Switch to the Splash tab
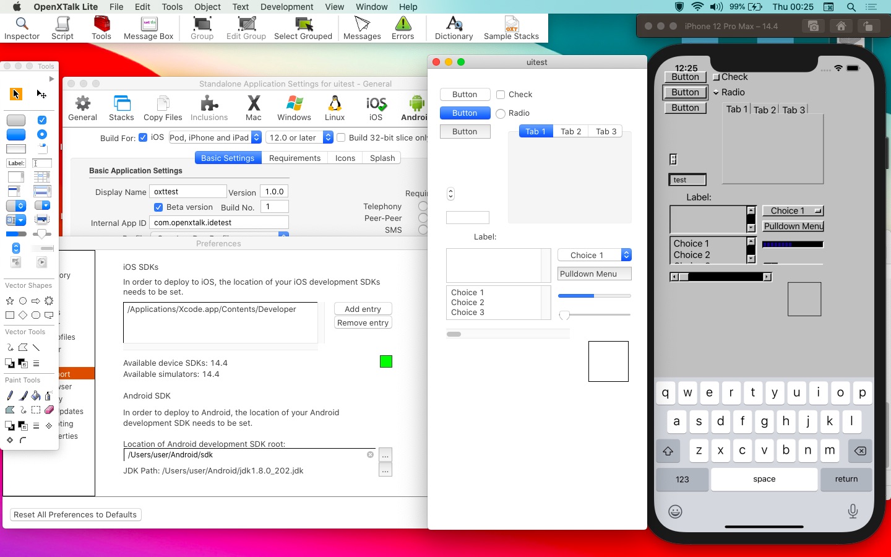 coord(382,158)
